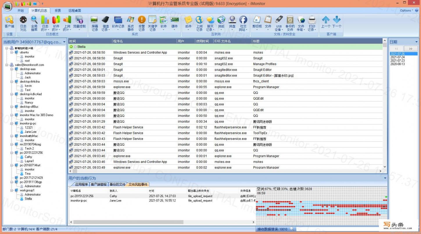Select user Stella in client tree
This screenshot has width=421, height=234.
click(x=28, y=199)
